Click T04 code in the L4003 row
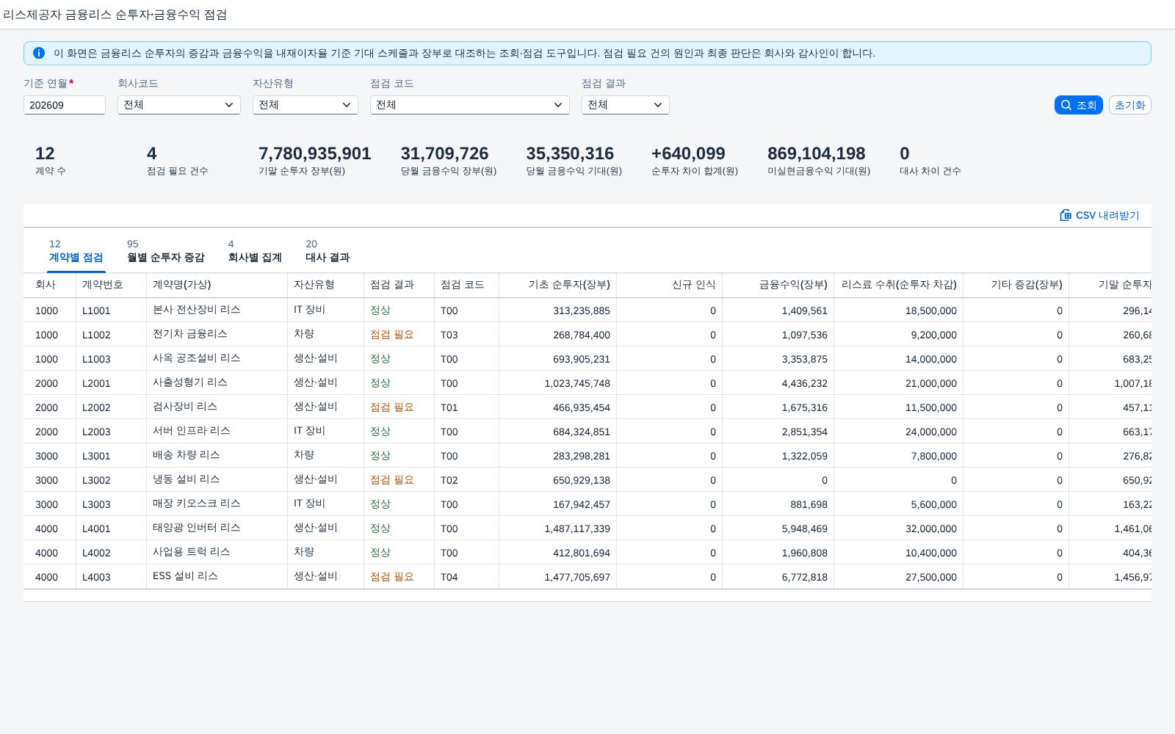Viewport: 1175px width, 734px height. pos(449,577)
